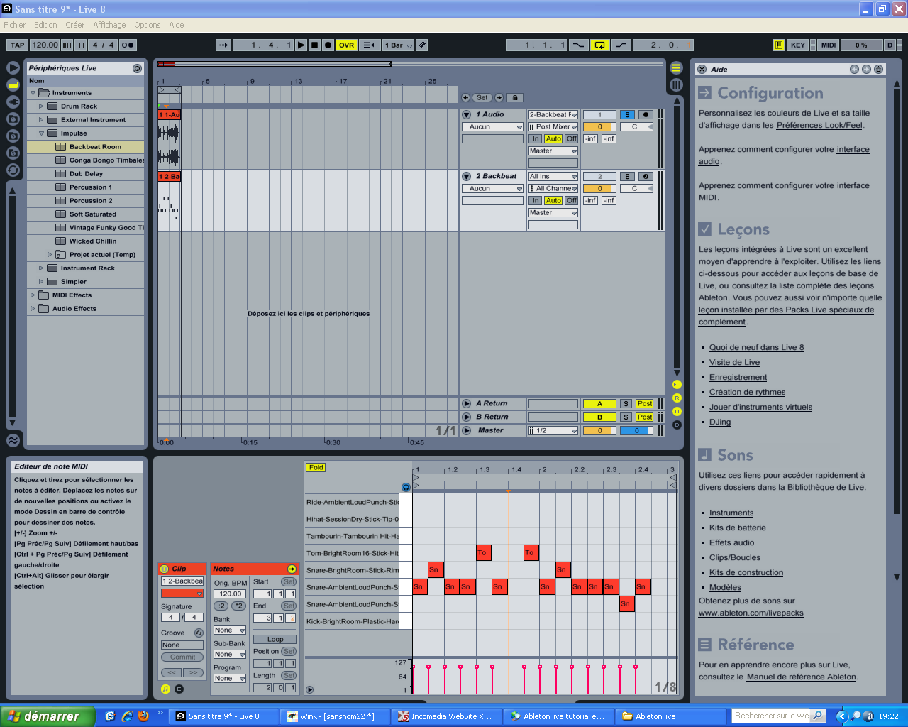Expand the Drum Rack folder
Screen dimensions: 908x727
(x=41, y=106)
